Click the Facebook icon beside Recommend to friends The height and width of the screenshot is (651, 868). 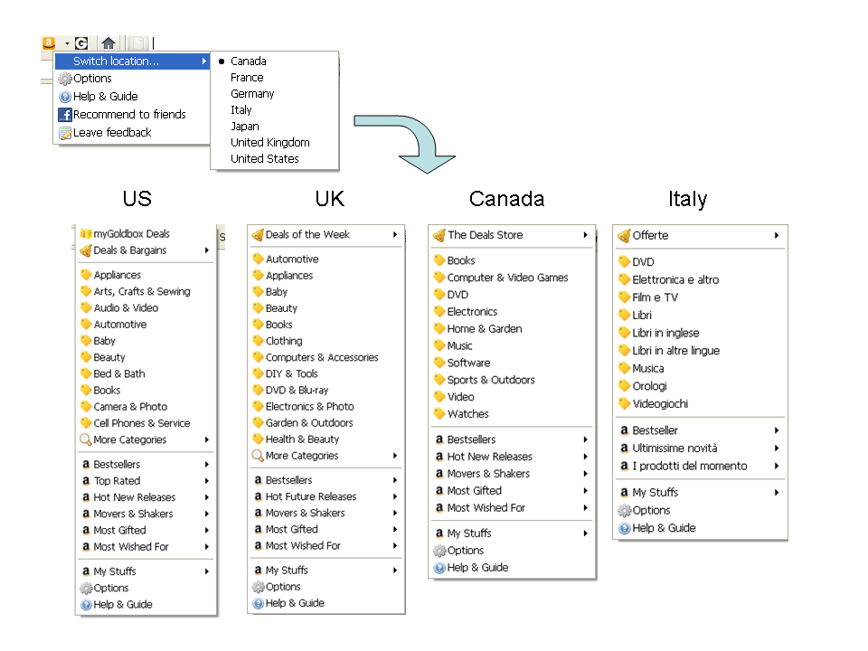tap(65, 115)
